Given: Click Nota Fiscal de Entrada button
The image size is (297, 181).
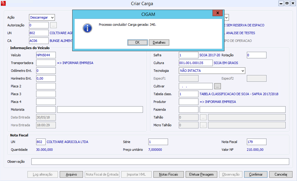Looking at the screenshot, I should [102, 174].
